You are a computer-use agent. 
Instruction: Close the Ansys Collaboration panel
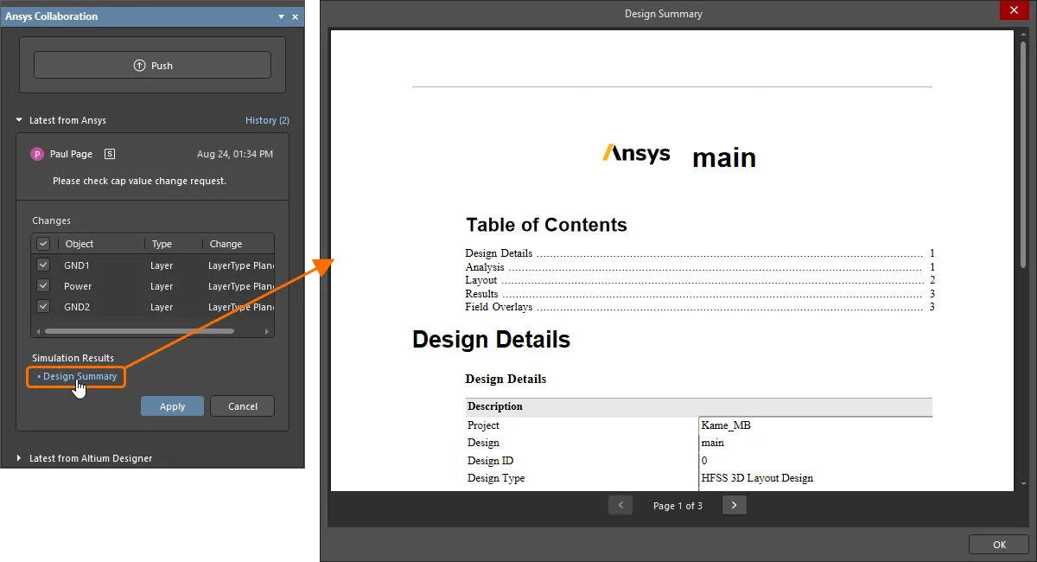295,16
